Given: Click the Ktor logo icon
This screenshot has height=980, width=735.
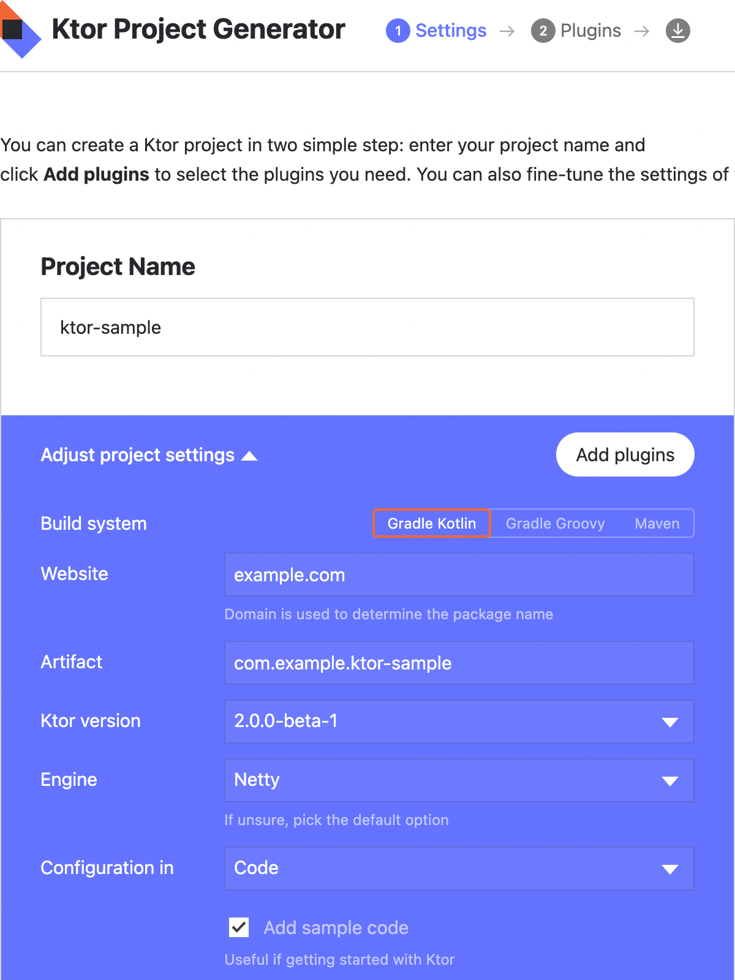Looking at the screenshot, I should pyautogui.click(x=18, y=31).
